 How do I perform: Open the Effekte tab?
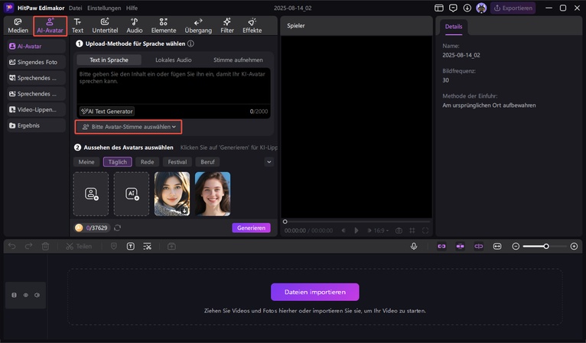252,26
